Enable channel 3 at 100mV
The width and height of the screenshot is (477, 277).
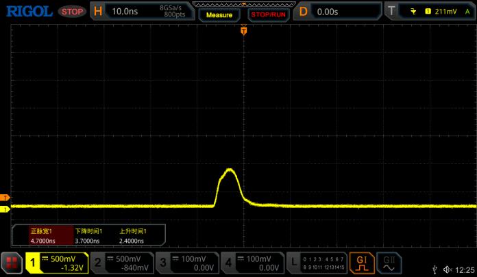pos(187,263)
